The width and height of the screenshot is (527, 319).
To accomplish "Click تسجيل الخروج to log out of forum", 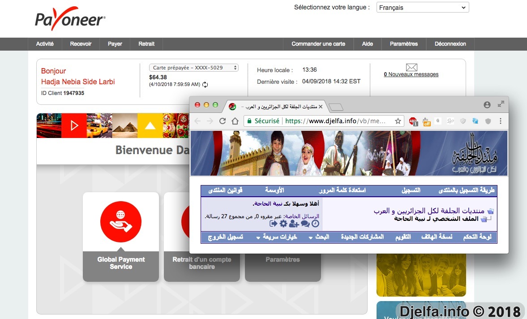I will pyautogui.click(x=226, y=237).
